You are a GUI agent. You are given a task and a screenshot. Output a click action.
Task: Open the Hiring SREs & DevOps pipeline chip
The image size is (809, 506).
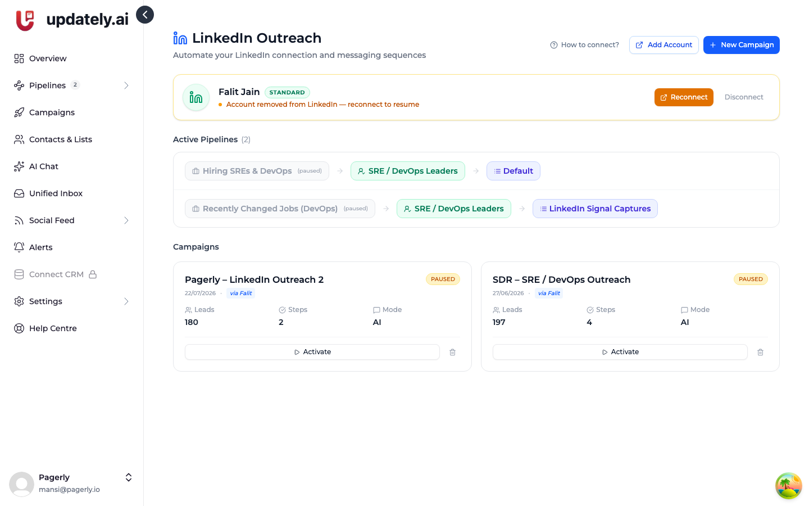257,171
